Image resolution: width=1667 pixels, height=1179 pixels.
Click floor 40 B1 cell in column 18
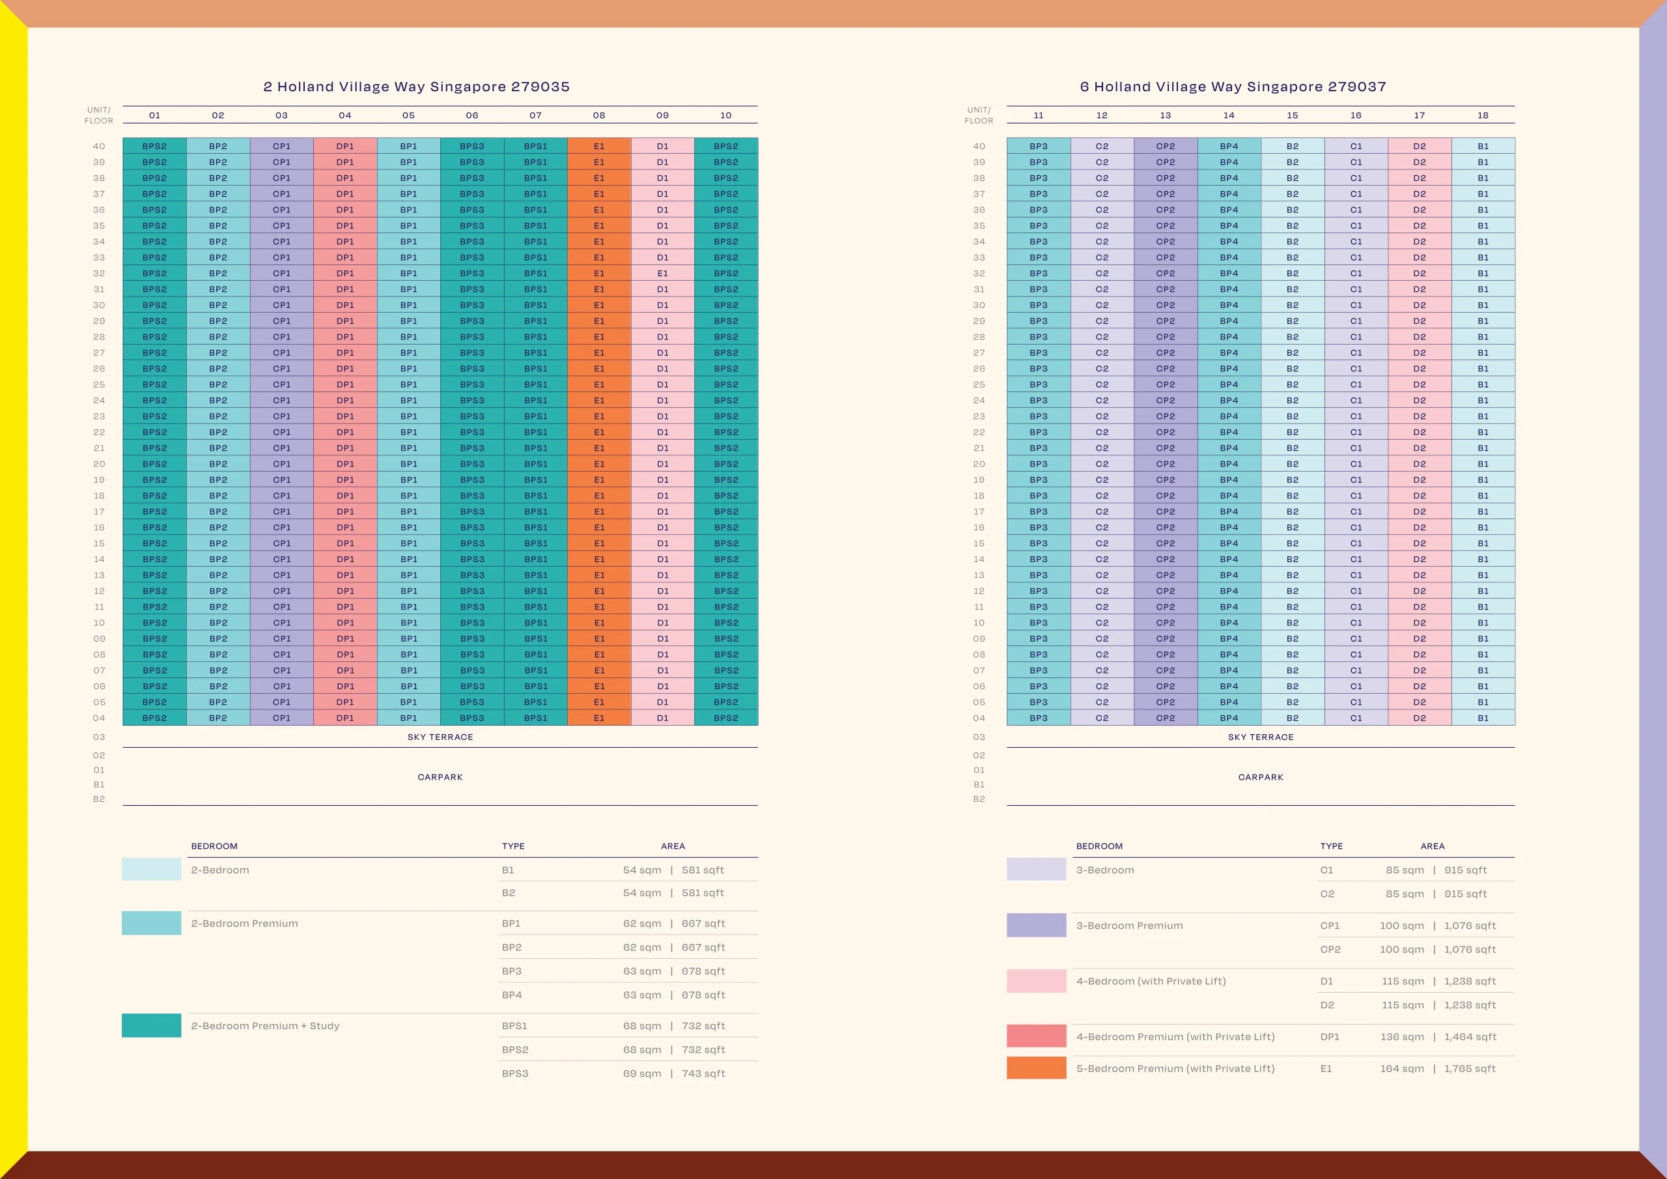pyautogui.click(x=1483, y=146)
